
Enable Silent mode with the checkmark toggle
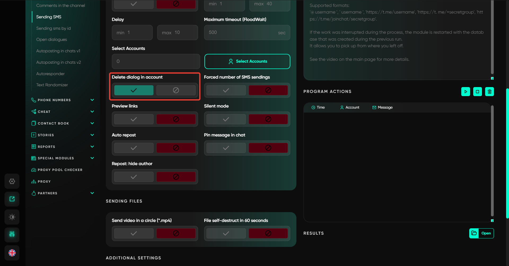226,119
